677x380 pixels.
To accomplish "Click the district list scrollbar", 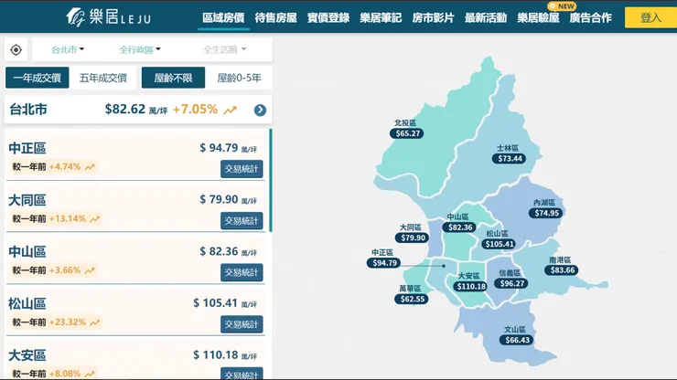I will [271, 180].
